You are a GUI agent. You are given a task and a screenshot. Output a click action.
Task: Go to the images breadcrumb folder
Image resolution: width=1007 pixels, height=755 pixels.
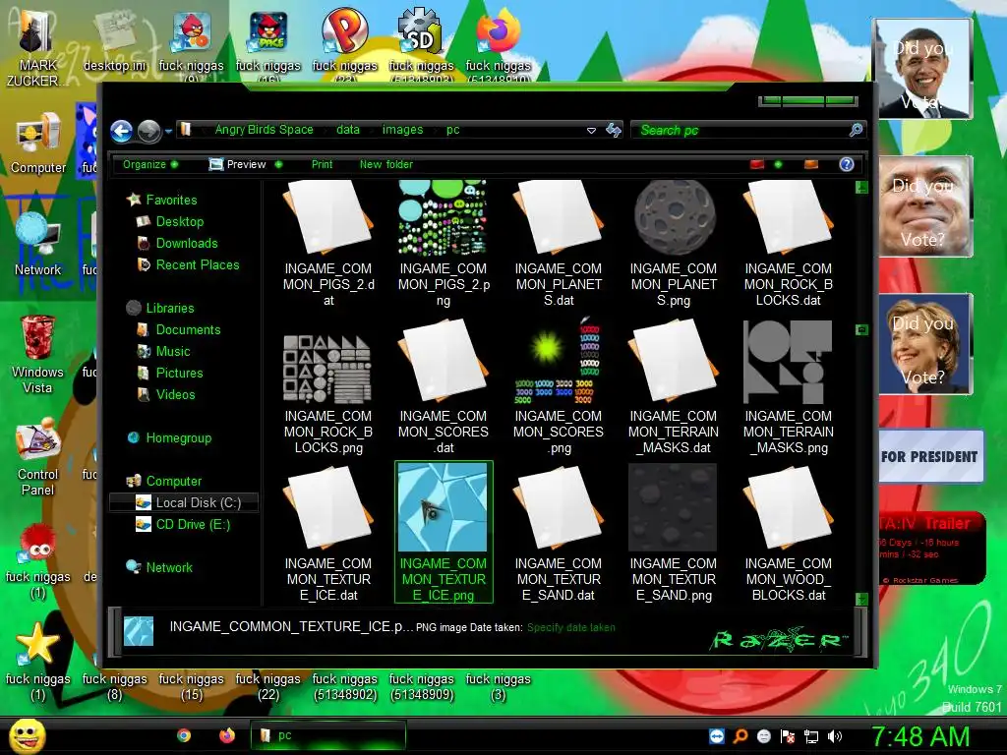[x=402, y=129]
